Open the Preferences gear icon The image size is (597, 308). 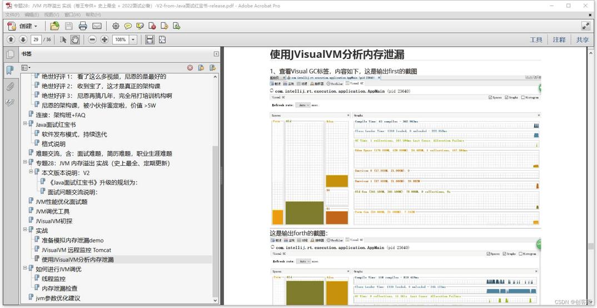(116, 26)
